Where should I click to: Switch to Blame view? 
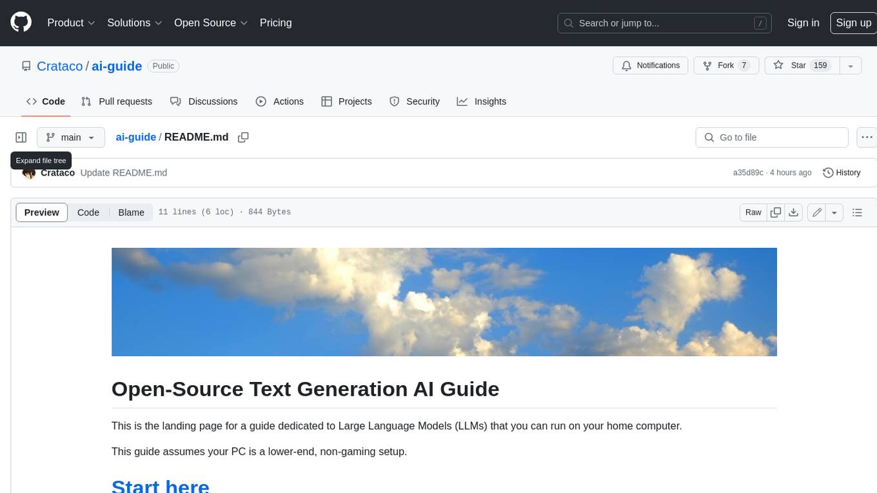point(131,212)
